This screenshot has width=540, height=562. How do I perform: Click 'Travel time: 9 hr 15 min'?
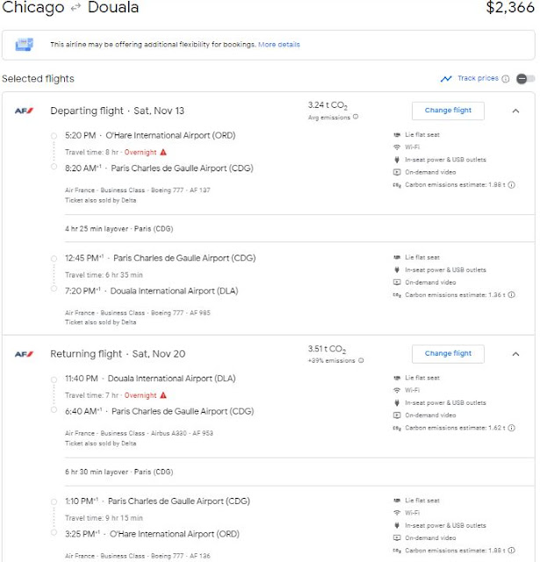[104, 518]
